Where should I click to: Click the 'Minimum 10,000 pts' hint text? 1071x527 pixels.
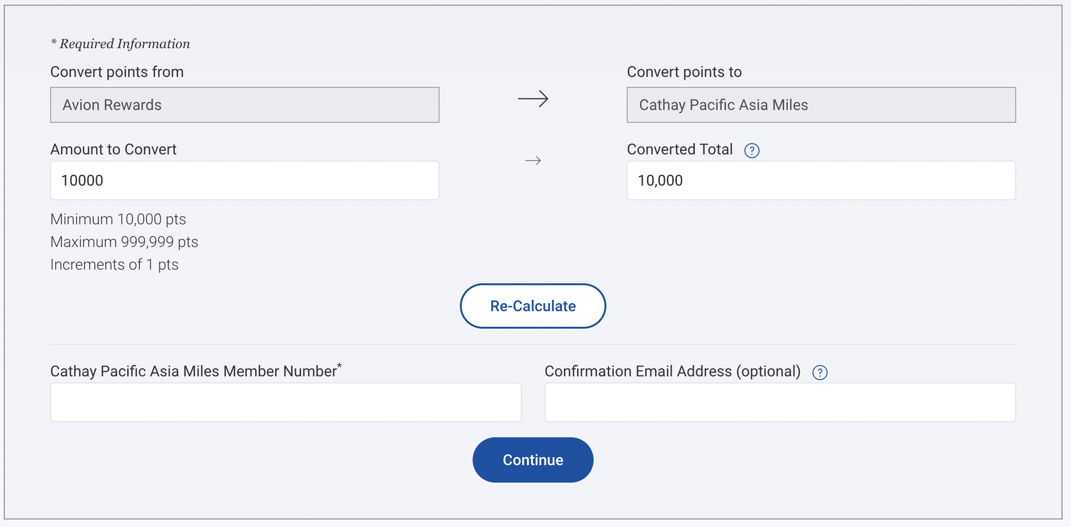pyautogui.click(x=118, y=219)
